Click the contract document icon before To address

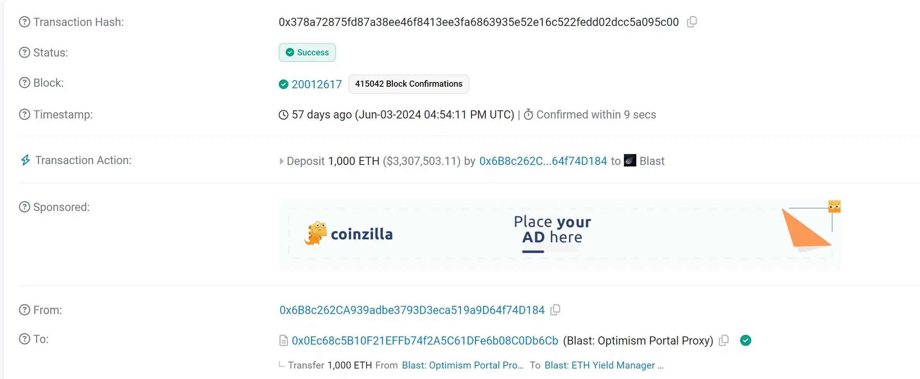[x=284, y=341]
